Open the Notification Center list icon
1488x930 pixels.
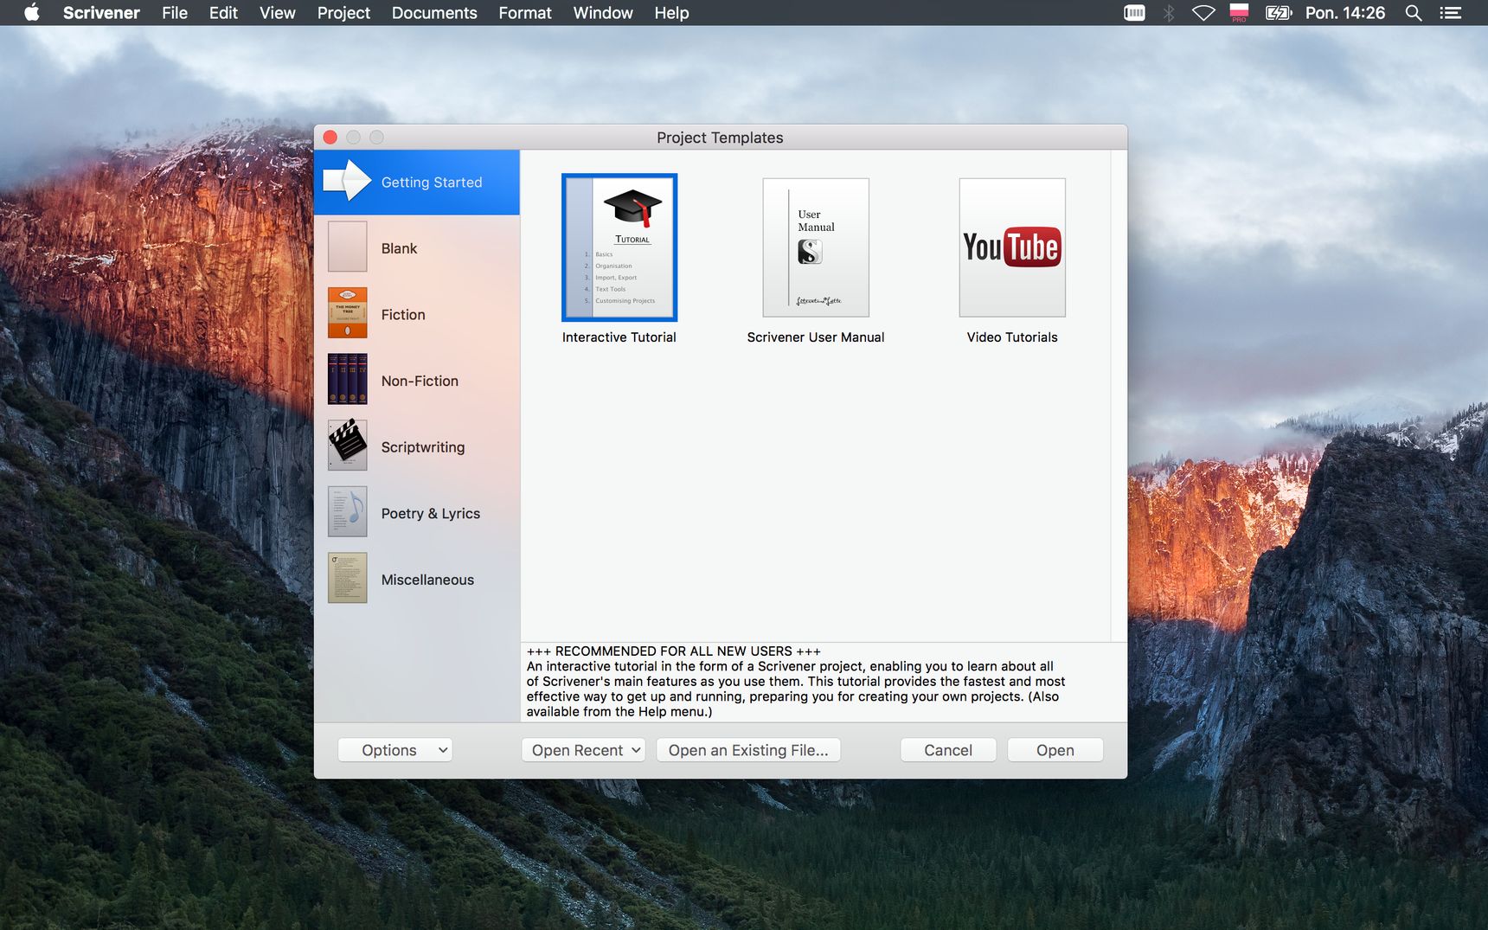(x=1451, y=12)
